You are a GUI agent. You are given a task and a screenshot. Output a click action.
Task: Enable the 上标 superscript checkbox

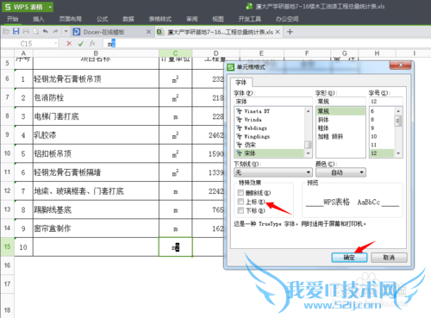(240, 202)
